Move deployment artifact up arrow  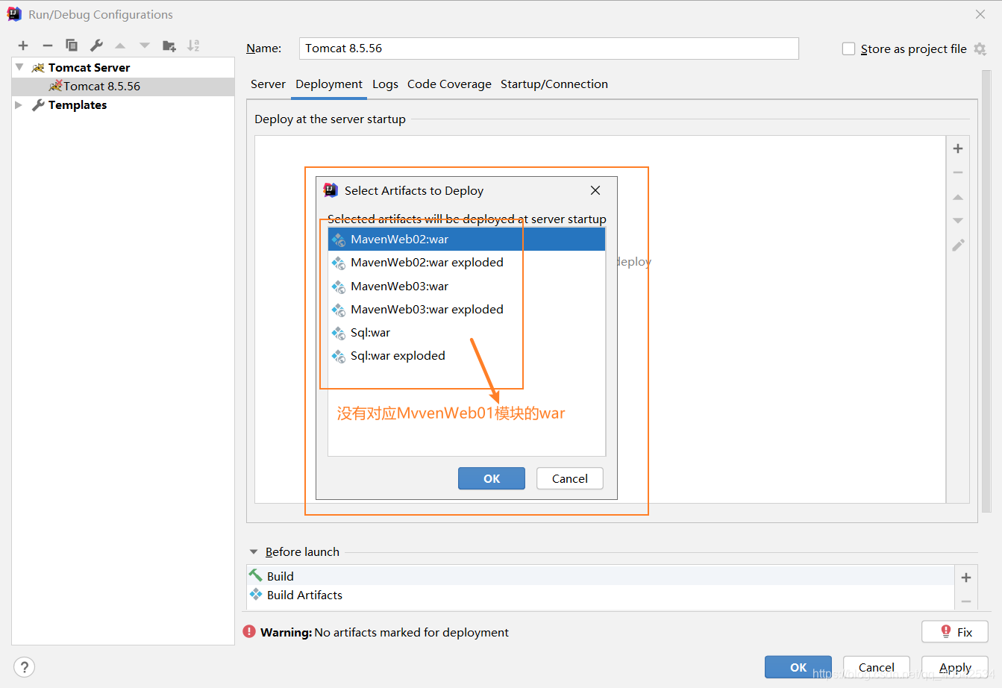pos(958,197)
